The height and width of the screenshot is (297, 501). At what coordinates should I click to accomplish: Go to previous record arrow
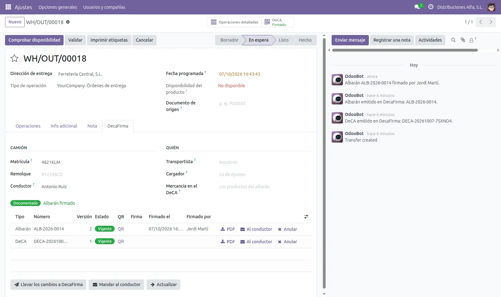point(481,22)
